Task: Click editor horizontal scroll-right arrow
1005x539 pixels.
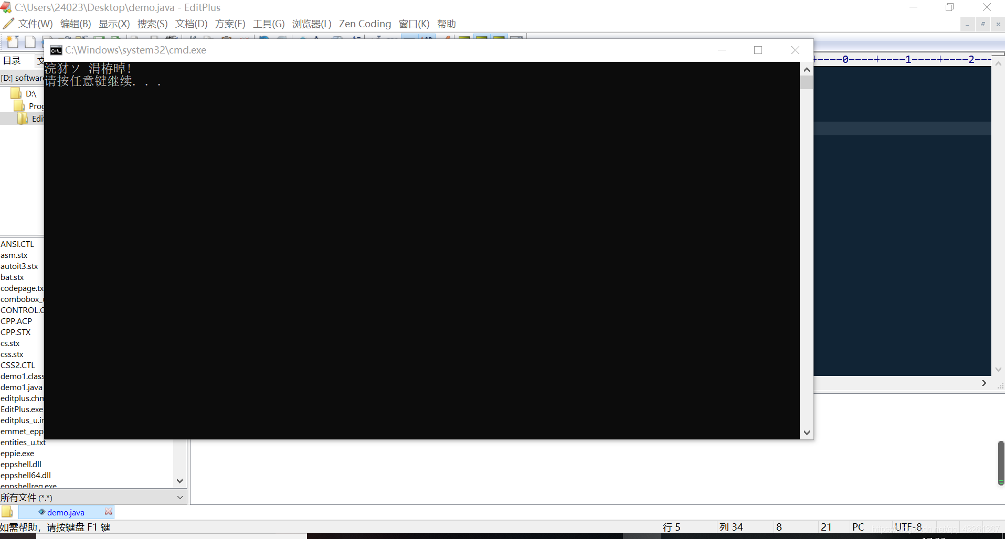Action: [x=984, y=383]
